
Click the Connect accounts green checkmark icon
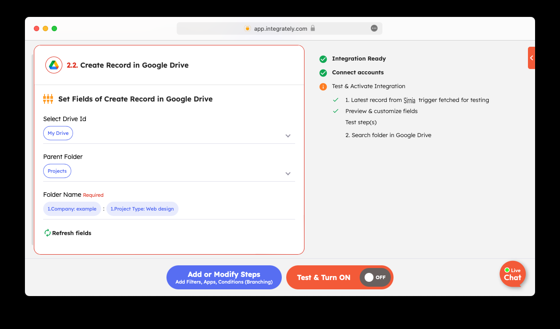pos(323,73)
